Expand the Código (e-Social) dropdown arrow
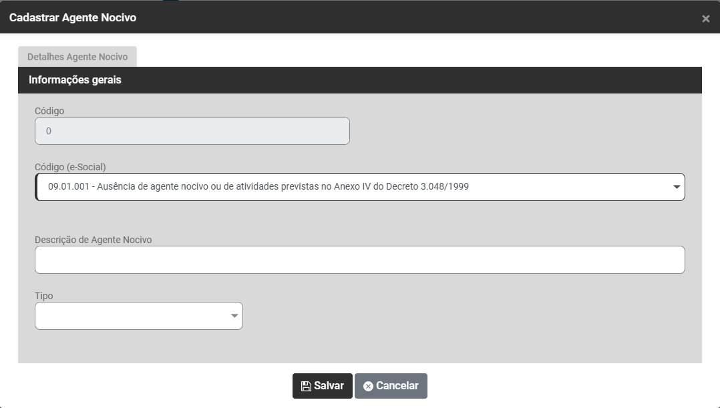Viewport: 720px width, 408px height. pyautogui.click(x=676, y=187)
